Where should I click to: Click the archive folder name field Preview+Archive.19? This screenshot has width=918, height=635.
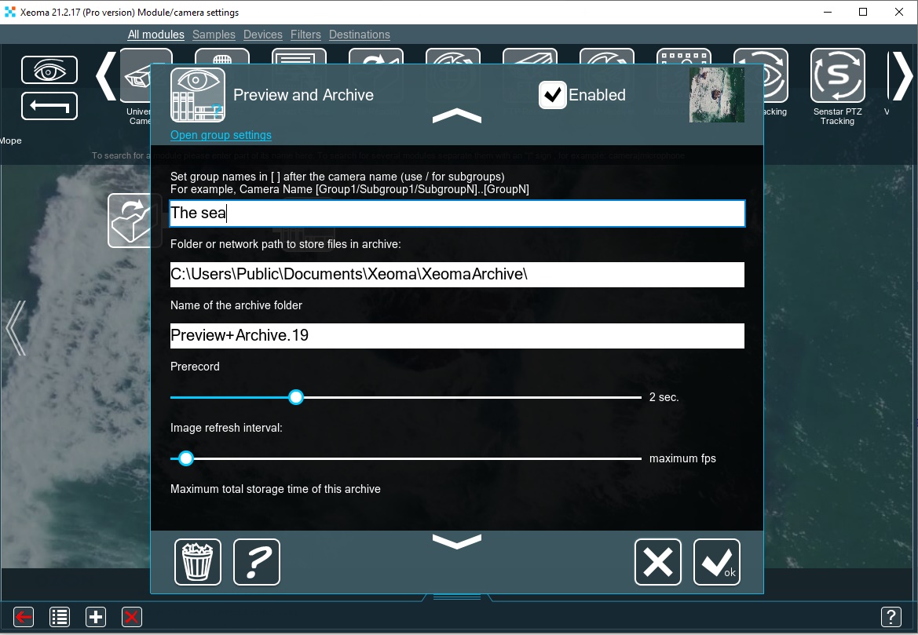pos(457,336)
